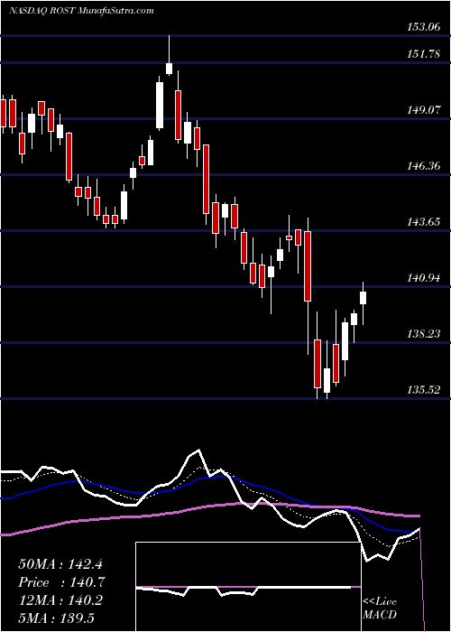Click the MACD inset chart panel
Screen dimensions: 451x632
coord(248,587)
